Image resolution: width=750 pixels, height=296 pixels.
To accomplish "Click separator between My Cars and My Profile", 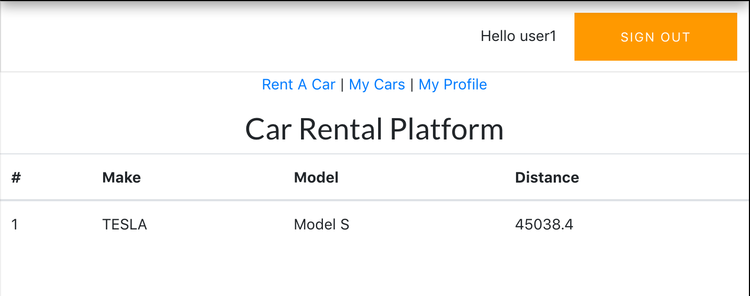I will coord(412,85).
